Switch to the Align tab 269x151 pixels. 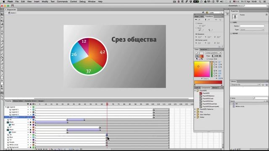point(197,17)
